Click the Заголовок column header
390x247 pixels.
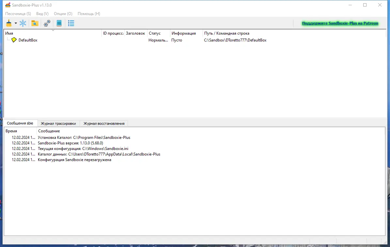click(135, 33)
